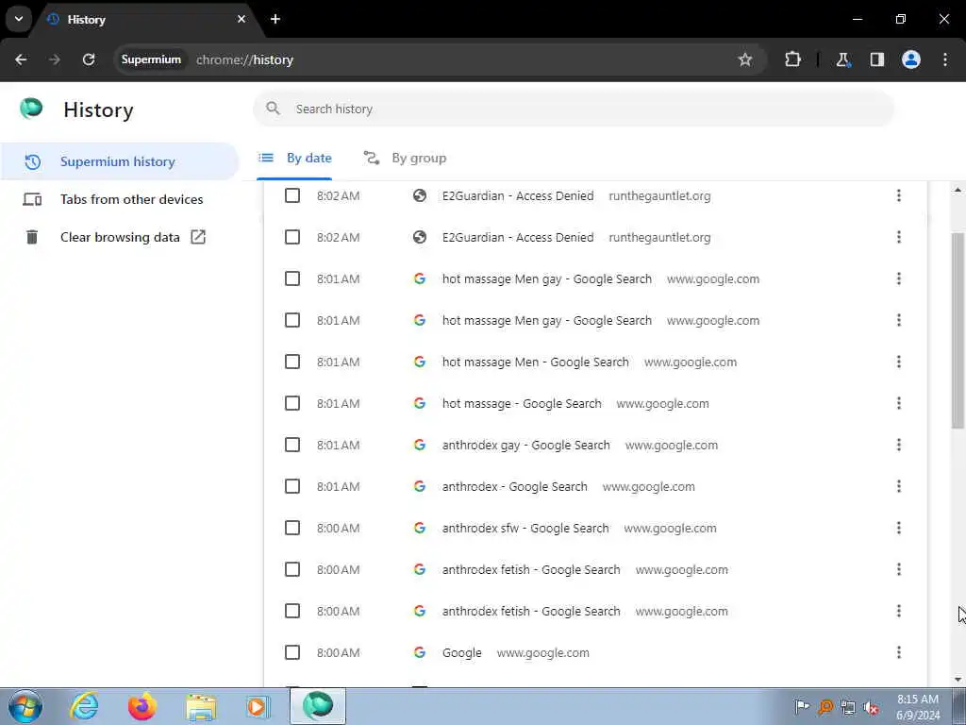The image size is (966, 725).
Task: Click the muted volume icon in tray
Action: pyautogui.click(x=871, y=708)
